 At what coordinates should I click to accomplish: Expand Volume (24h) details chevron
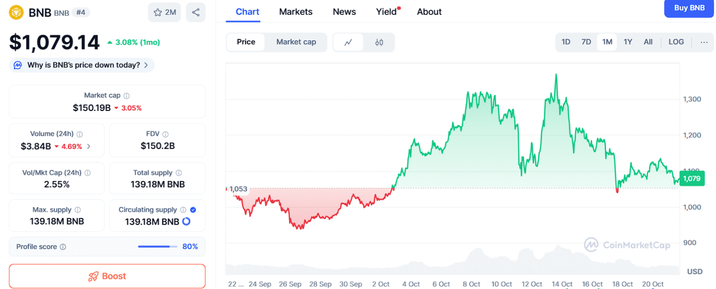[x=89, y=146]
